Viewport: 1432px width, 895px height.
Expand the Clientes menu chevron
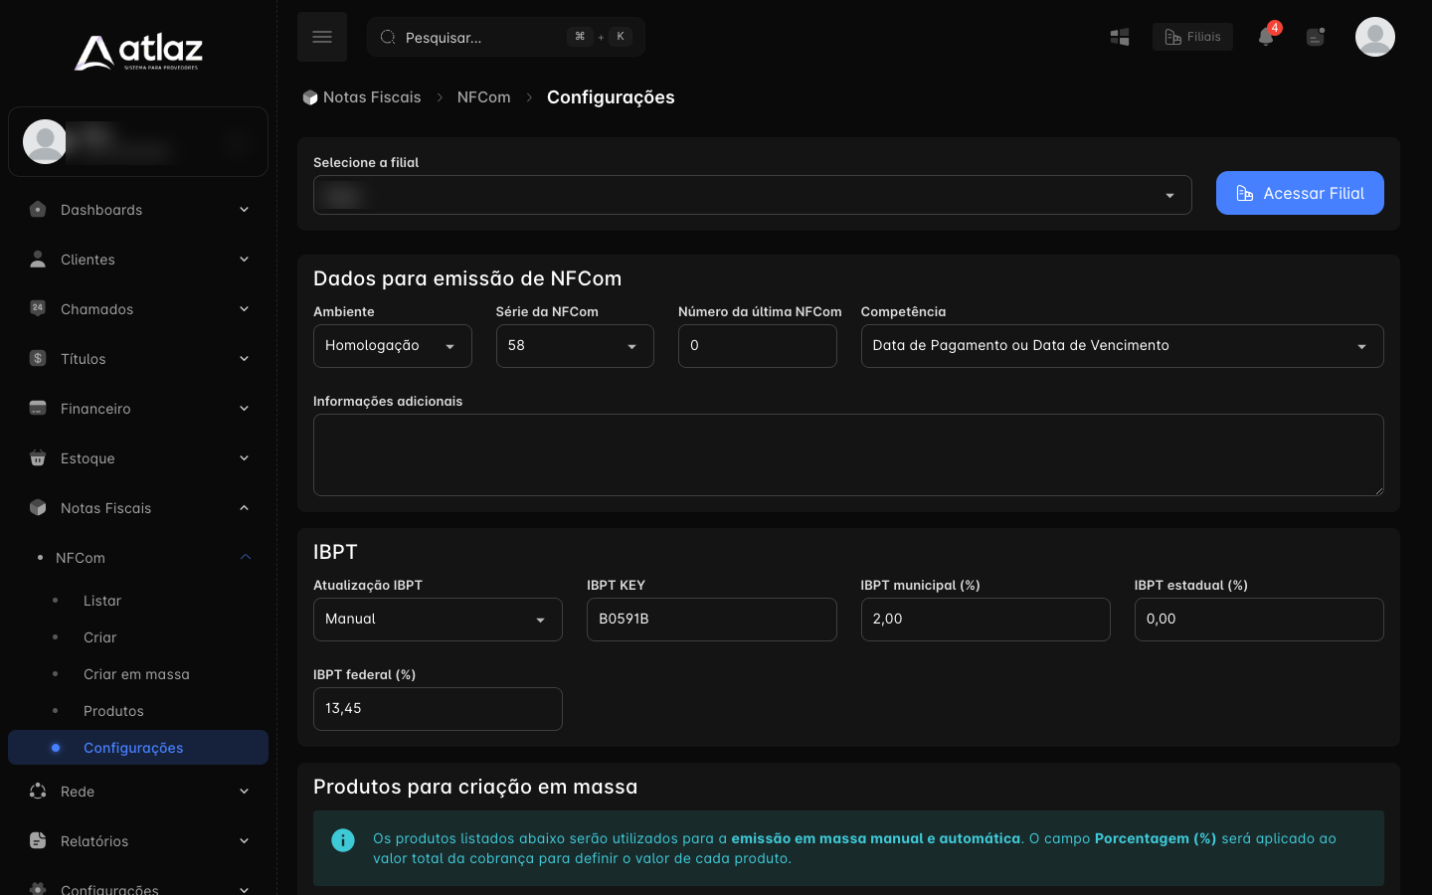coord(244,259)
